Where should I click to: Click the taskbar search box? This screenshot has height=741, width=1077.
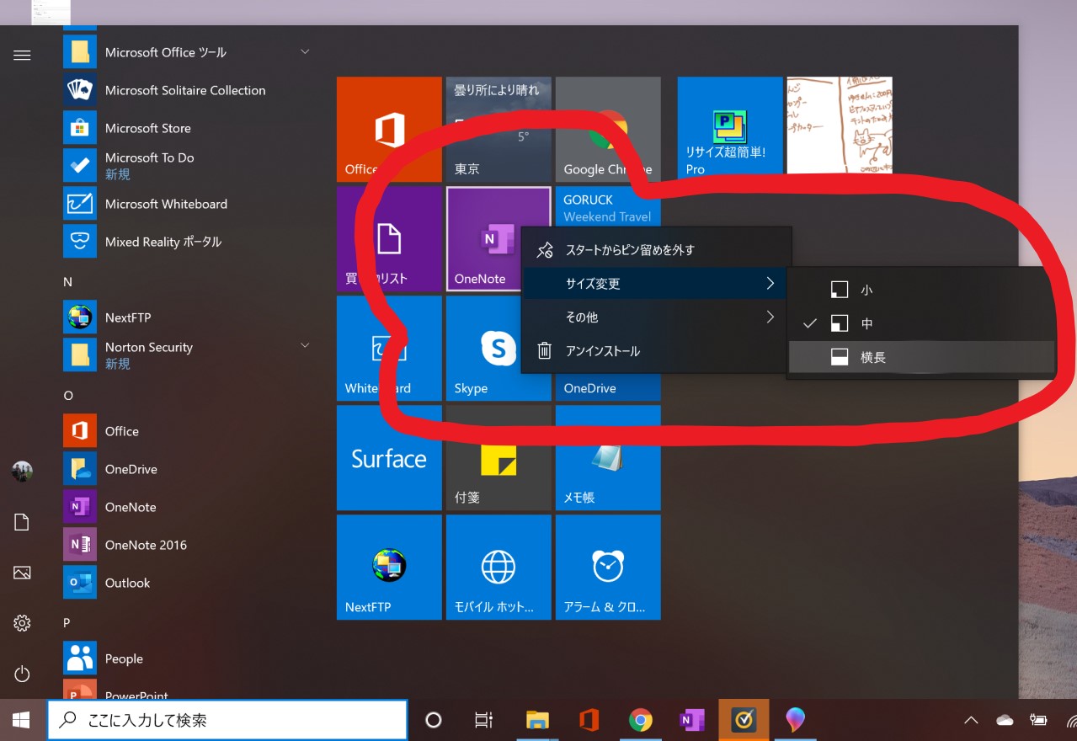point(227,720)
